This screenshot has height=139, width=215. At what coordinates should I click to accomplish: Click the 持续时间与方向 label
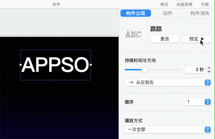tap(140, 61)
